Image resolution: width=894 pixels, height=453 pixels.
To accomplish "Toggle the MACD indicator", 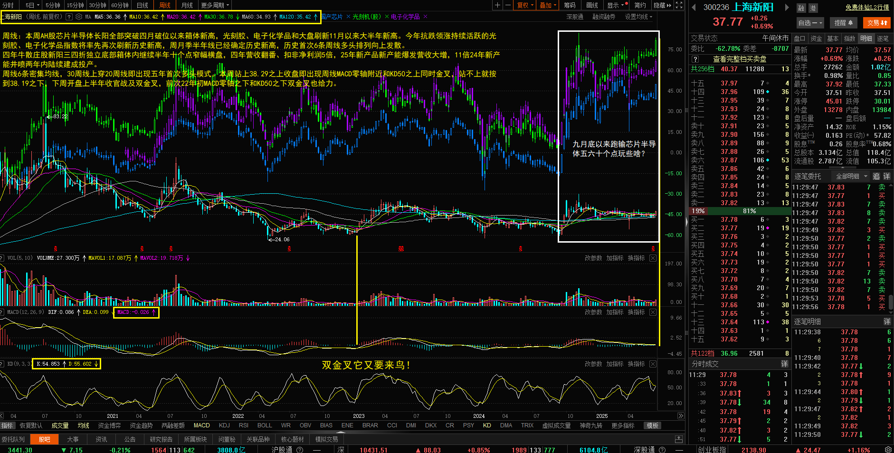I will [201, 425].
